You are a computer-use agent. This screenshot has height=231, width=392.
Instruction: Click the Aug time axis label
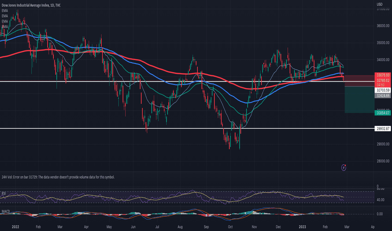pyautogui.click(x=180, y=227)
